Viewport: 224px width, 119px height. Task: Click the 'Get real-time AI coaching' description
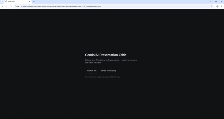pos(111,61)
